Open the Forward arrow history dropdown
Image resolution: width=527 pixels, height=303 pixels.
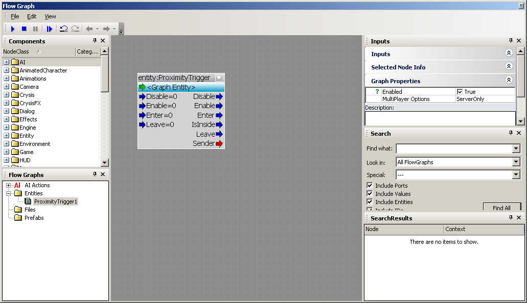coord(114,29)
